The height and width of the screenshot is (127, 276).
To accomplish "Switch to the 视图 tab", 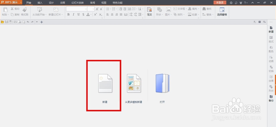I will (x=104, y=3).
